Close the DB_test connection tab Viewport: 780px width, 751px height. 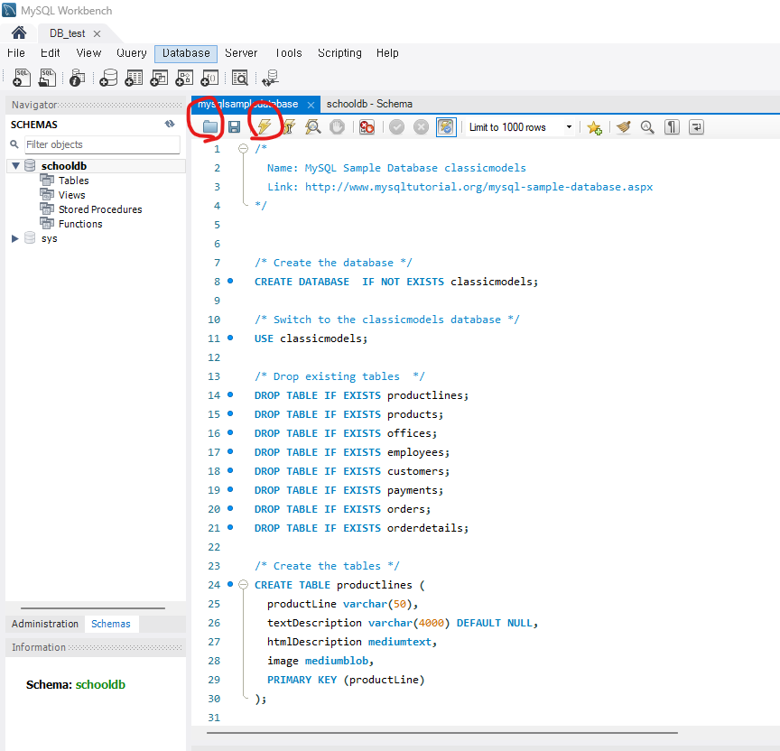point(97,33)
